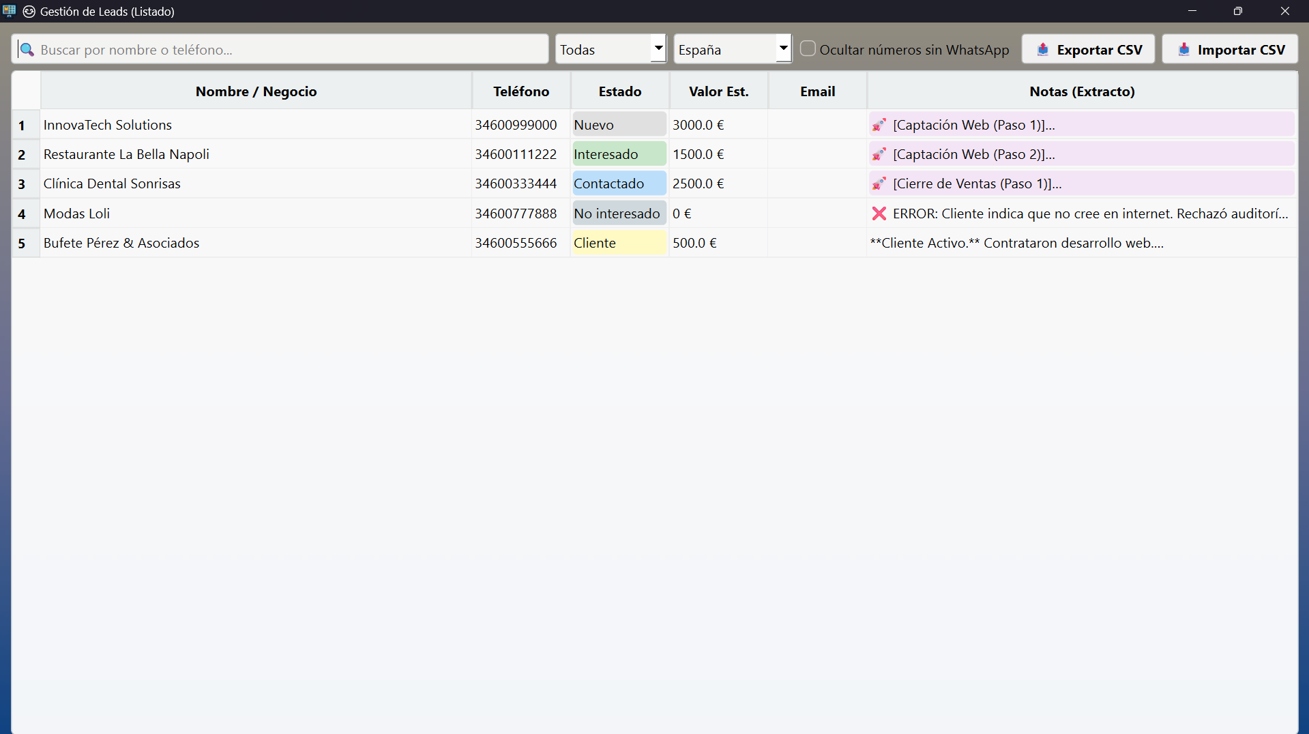This screenshot has width=1309, height=734.
Task: Select row header number 3
Action: click(x=23, y=184)
